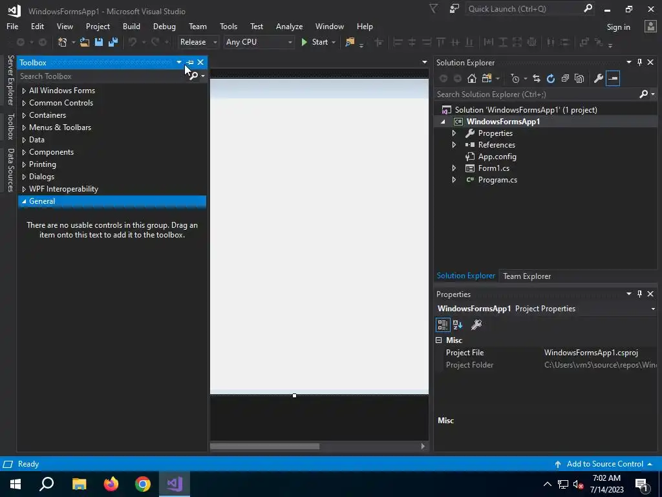The height and width of the screenshot is (497, 662).
Task: Open the Debug menu
Action: pyautogui.click(x=164, y=26)
